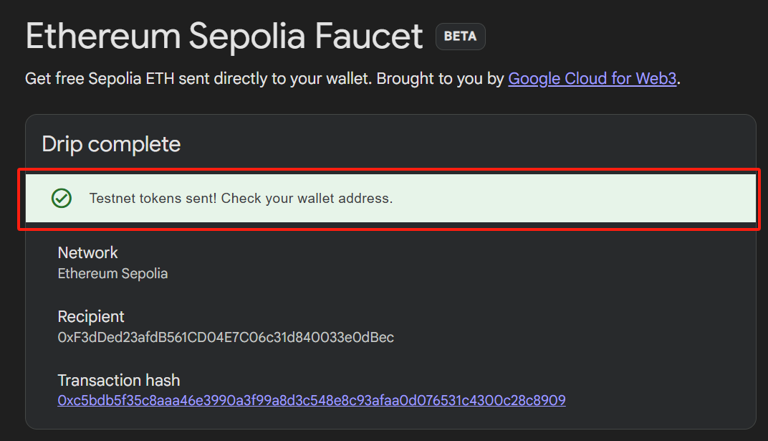Click the word hash in Transaction hash label
This screenshot has width=768, height=441.
pyautogui.click(x=162, y=380)
